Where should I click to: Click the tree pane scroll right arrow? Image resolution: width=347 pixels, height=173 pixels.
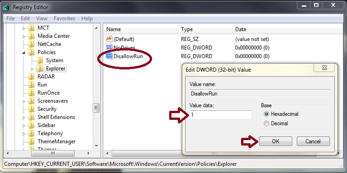tap(88, 153)
